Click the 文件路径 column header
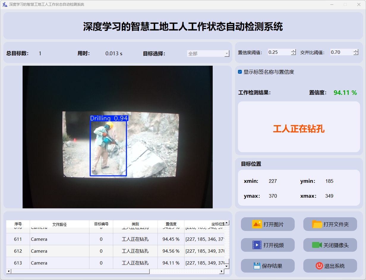This screenshot has height=280, width=366. coord(59,224)
